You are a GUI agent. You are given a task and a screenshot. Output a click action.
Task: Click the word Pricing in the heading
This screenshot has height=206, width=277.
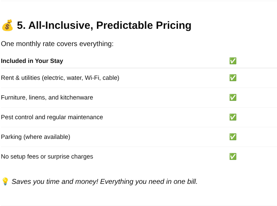tap(174, 25)
